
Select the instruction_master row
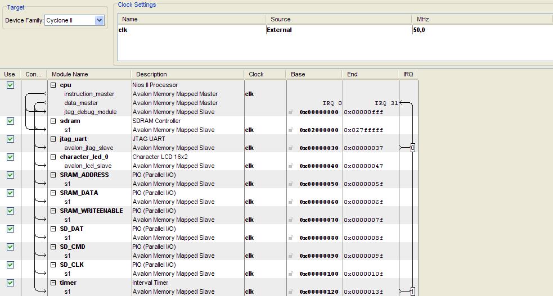[89, 94]
